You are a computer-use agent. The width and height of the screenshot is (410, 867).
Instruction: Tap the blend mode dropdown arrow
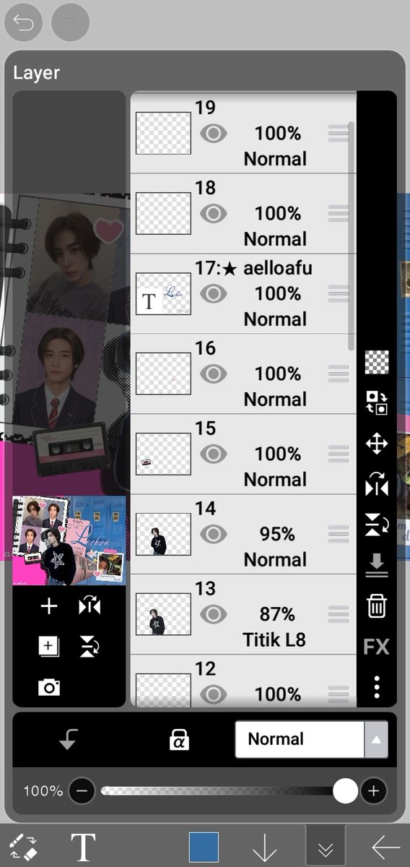point(375,739)
